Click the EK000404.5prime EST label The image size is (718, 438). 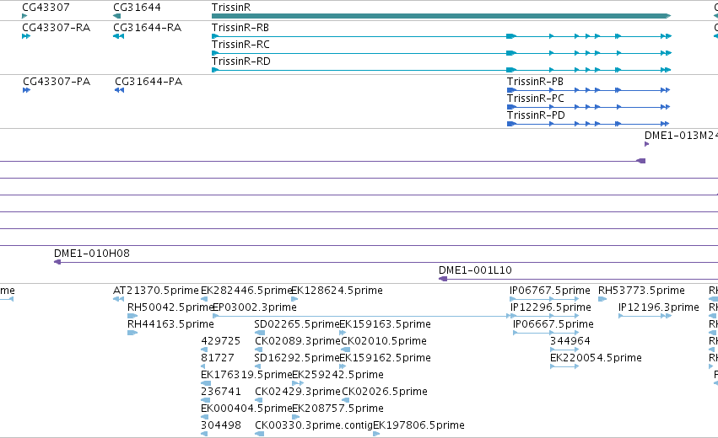pos(246,409)
